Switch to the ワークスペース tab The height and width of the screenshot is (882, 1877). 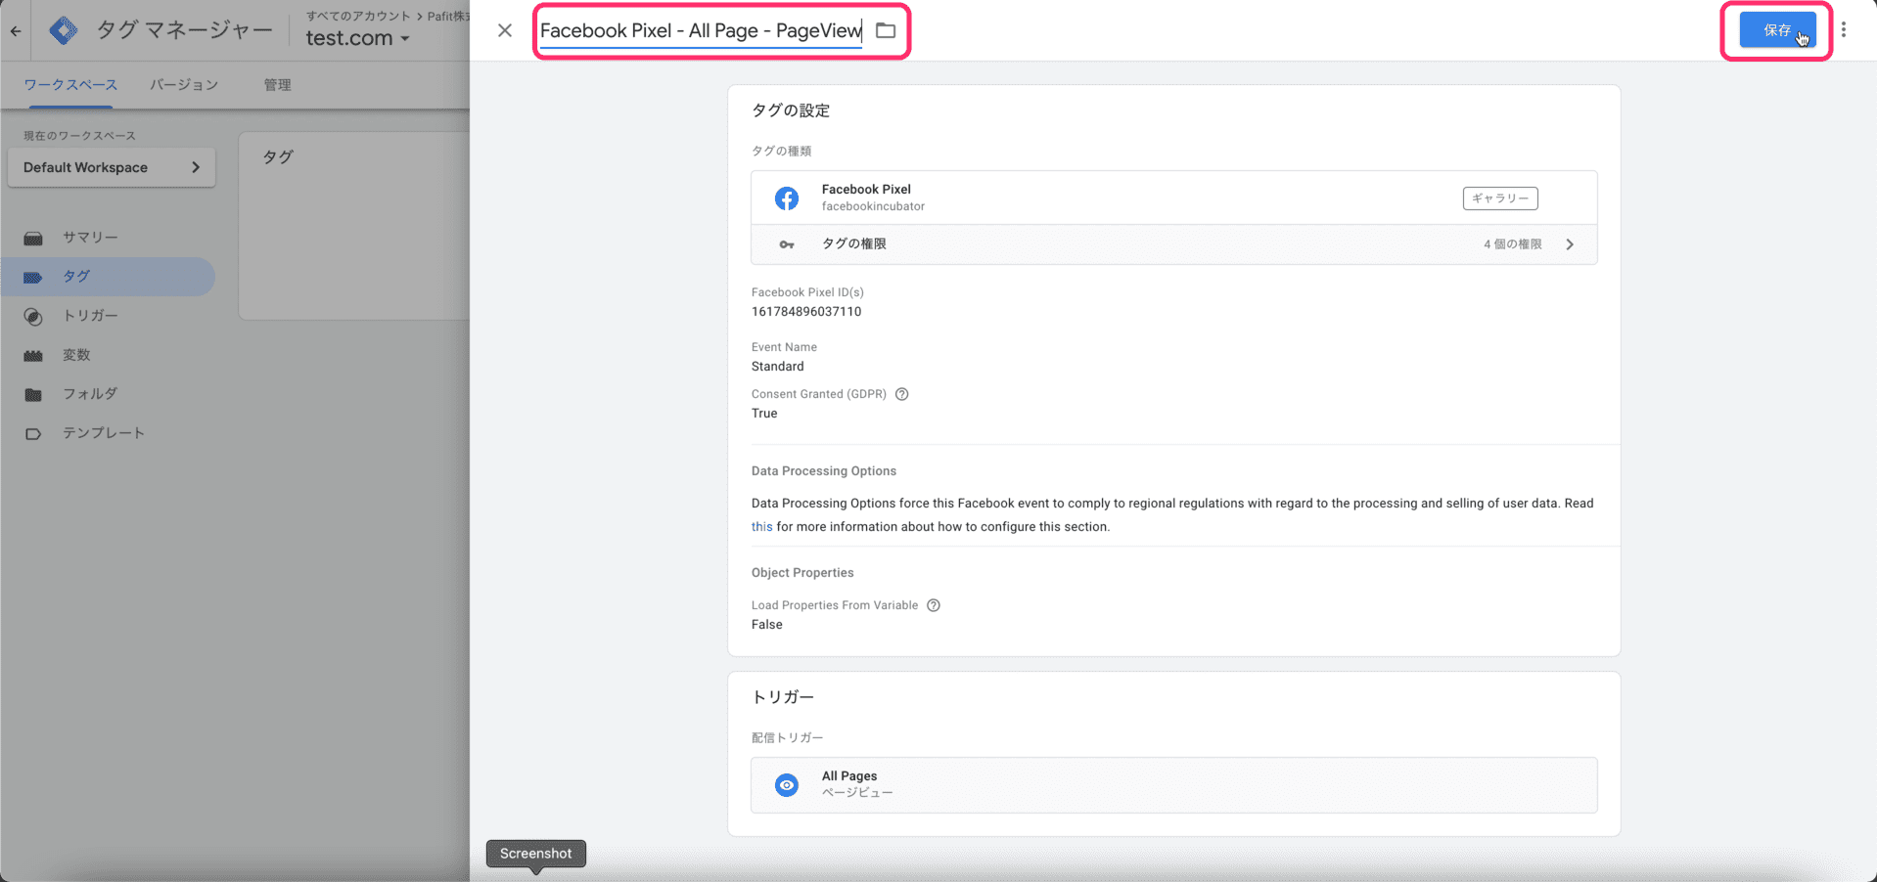(x=70, y=85)
